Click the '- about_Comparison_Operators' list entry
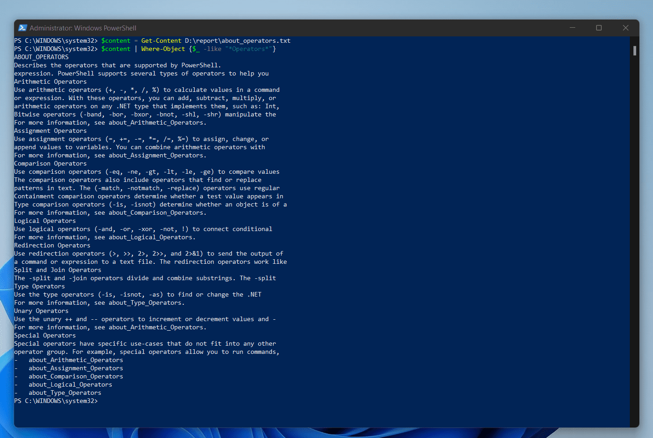Viewport: 653px width, 438px height. click(x=69, y=377)
